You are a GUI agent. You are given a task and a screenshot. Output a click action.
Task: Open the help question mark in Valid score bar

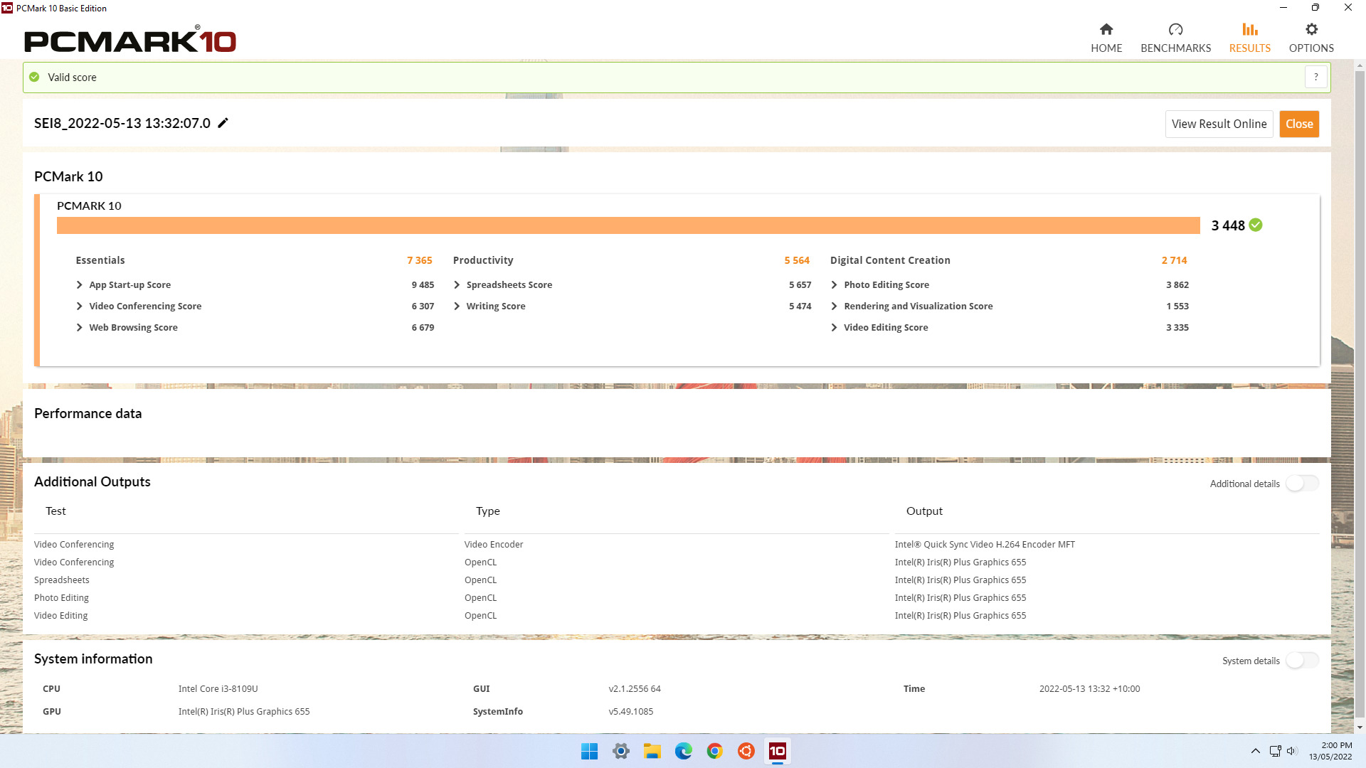click(1315, 77)
